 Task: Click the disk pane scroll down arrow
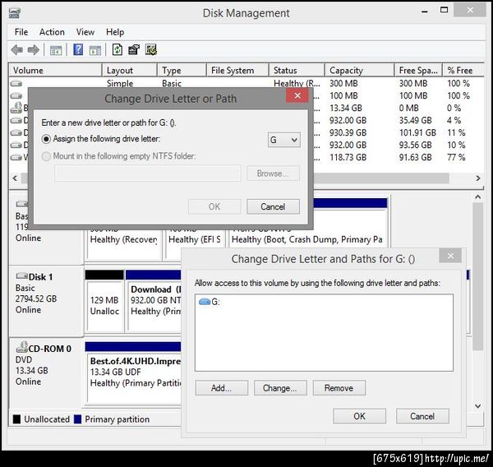[477, 406]
